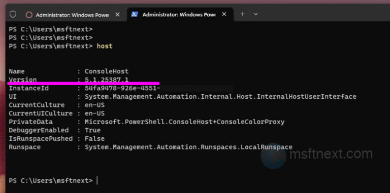The height and width of the screenshot is (193, 390).
Task: Switch to the first Administrator PowerShell tab
Action: [73, 15]
